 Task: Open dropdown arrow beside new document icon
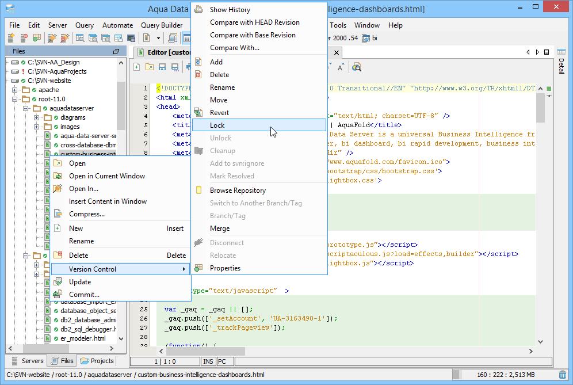(158, 38)
